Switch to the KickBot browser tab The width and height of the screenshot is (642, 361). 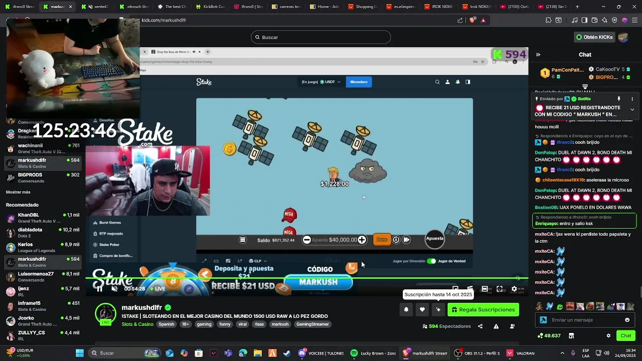211,7
